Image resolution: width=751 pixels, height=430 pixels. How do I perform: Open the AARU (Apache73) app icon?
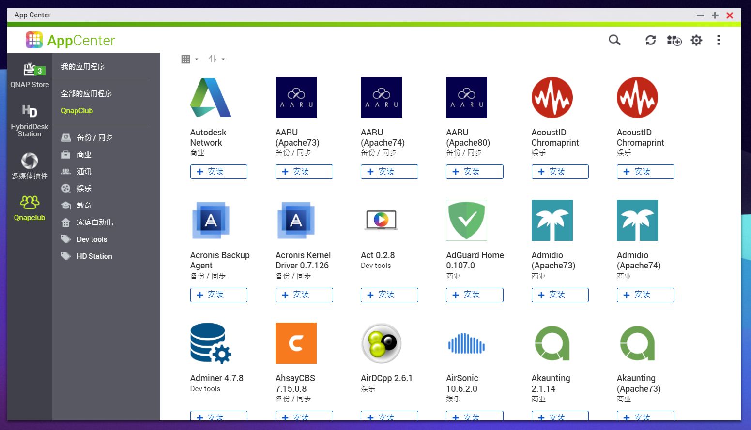(x=296, y=97)
